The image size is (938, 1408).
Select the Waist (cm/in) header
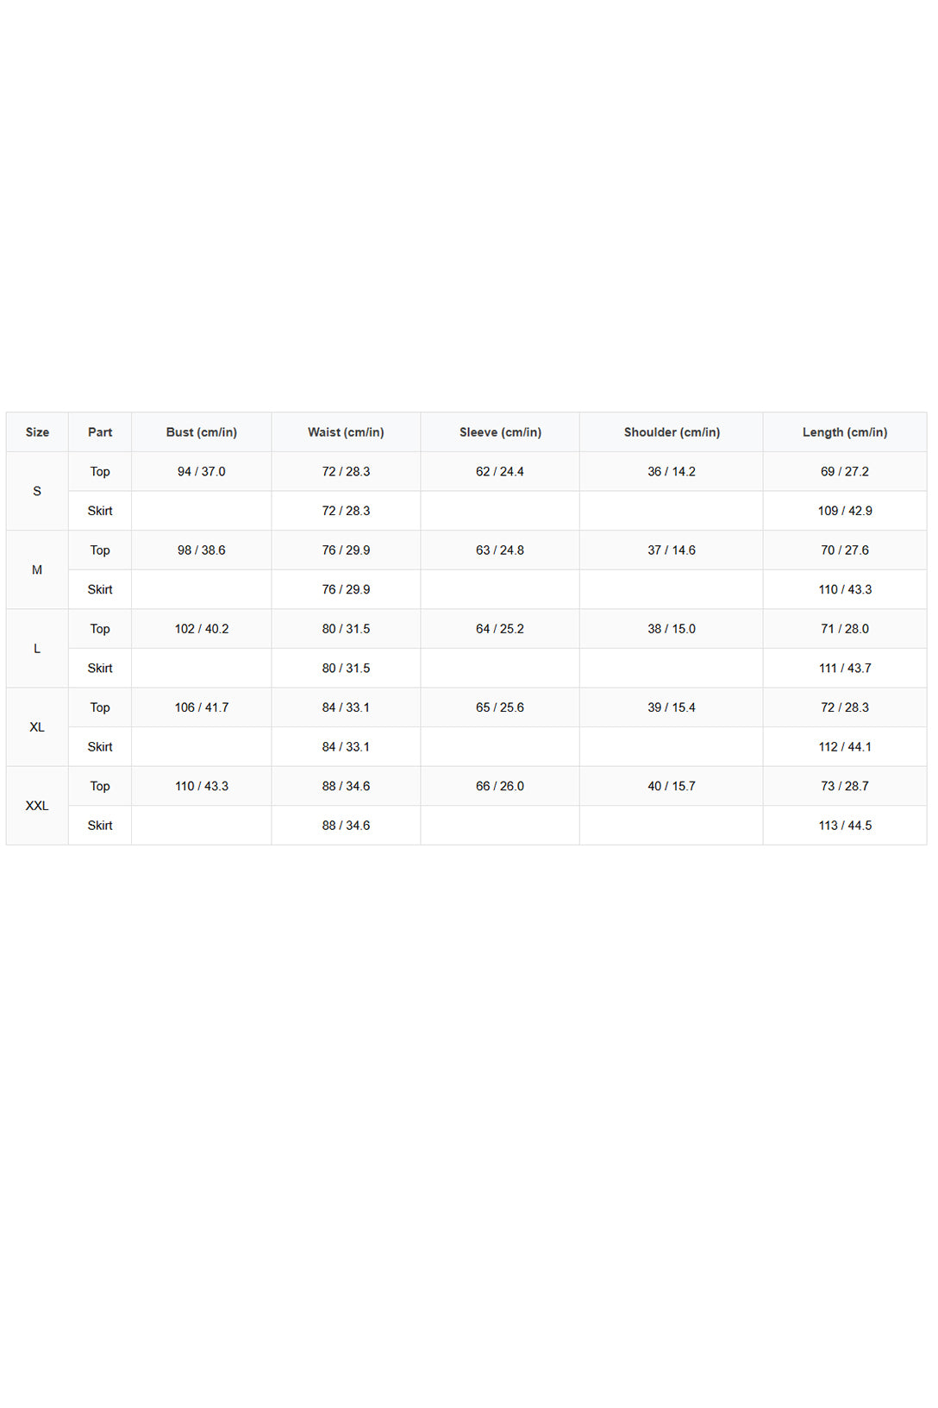[346, 432]
